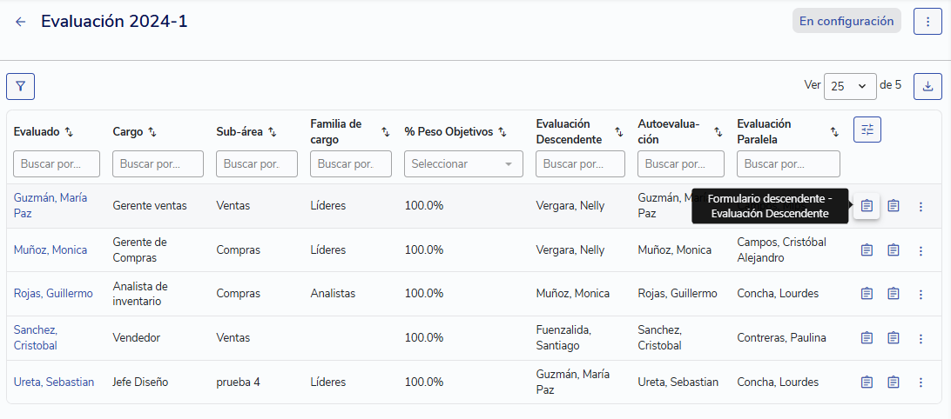Click the Evaluado search field
Viewport: 951px width, 419px height.
coord(57,163)
